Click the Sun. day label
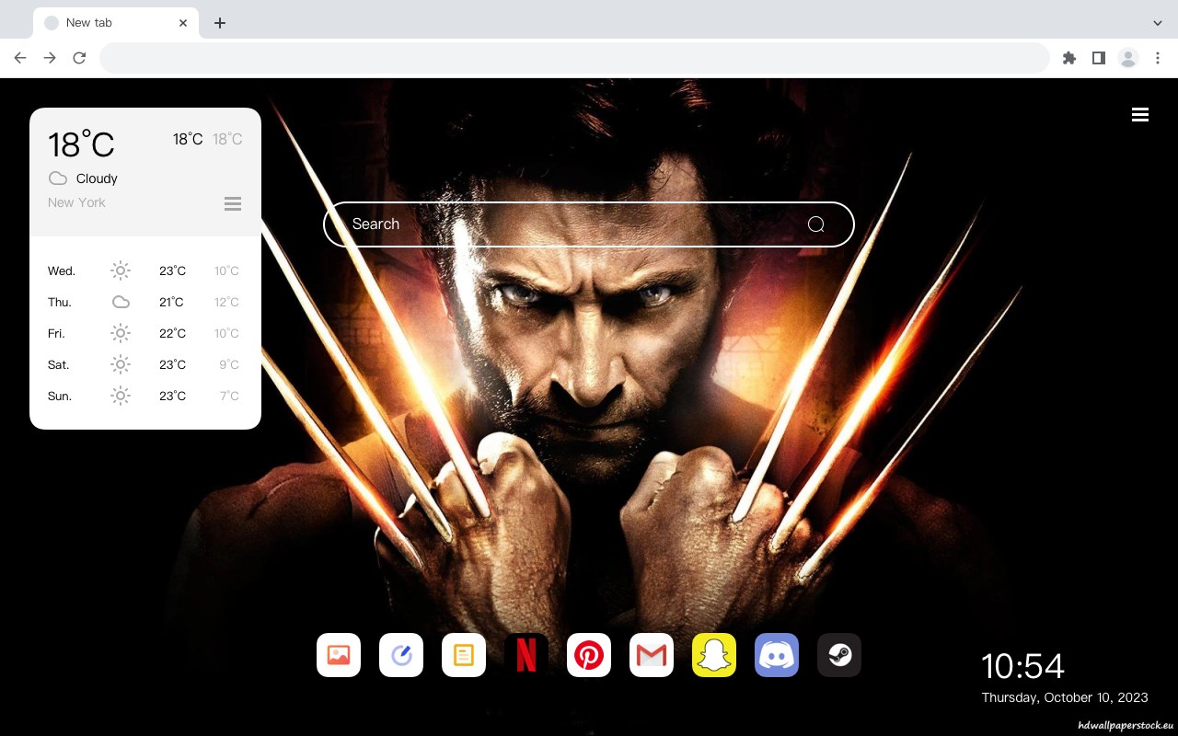Screen dimensions: 1178x736 (x=60, y=396)
